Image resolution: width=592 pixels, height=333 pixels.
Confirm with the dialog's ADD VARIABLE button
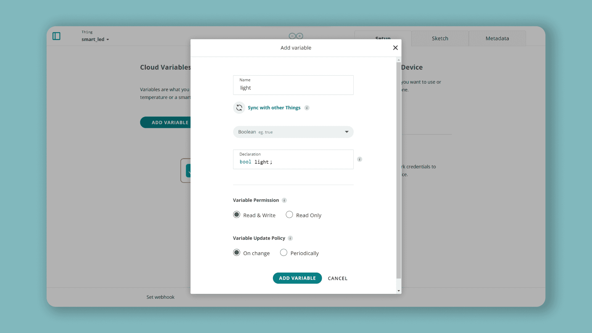297,278
